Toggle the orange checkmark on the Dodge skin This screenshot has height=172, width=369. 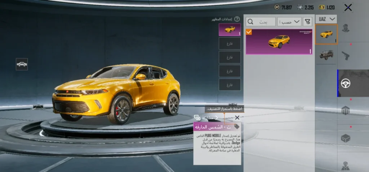249,32
